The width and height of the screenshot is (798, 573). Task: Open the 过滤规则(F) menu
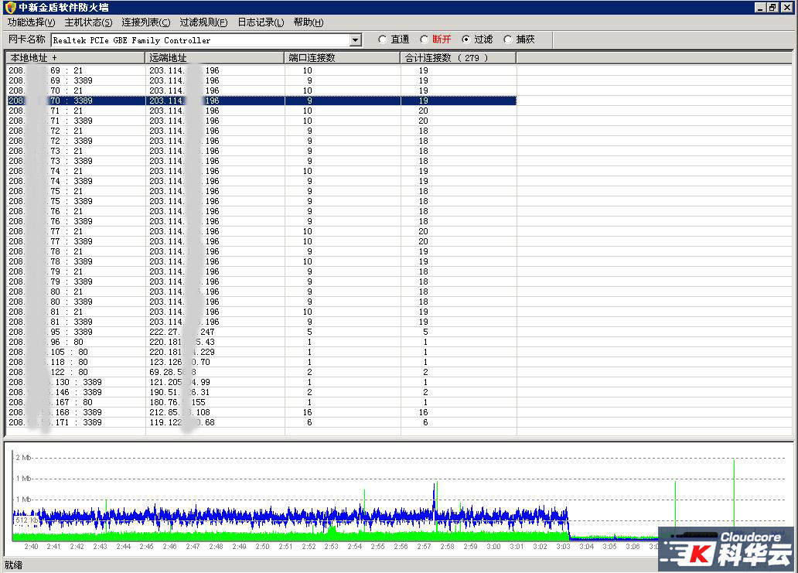(x=203, y=22)
